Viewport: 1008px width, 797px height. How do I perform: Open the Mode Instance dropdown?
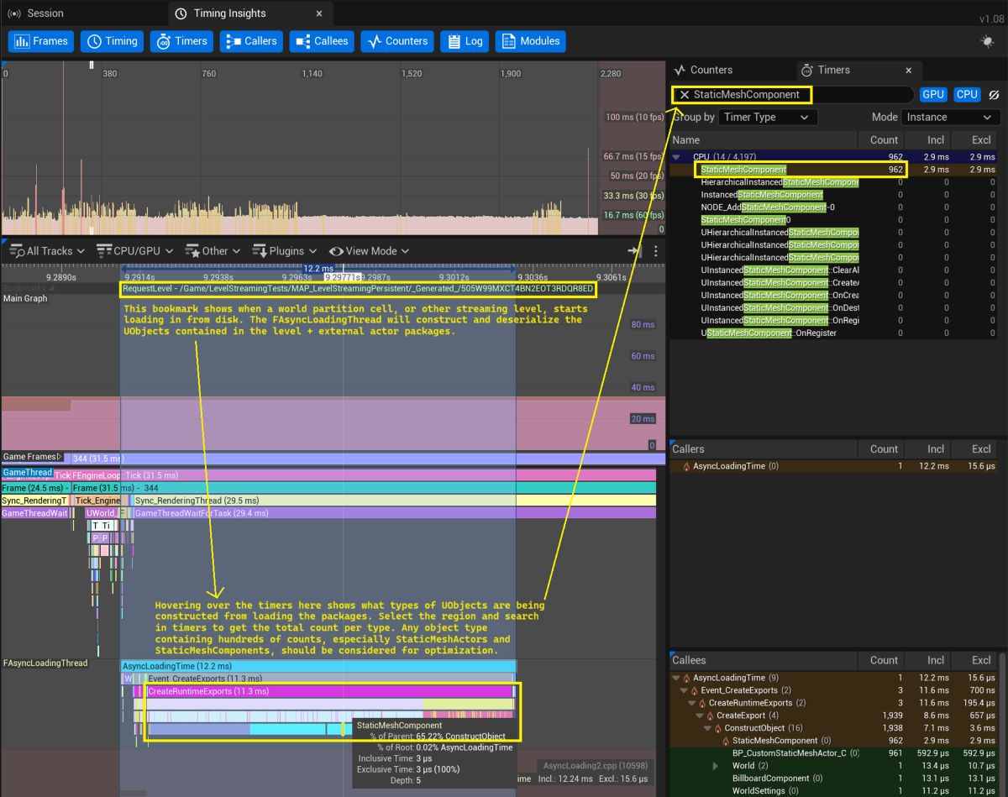950,118
